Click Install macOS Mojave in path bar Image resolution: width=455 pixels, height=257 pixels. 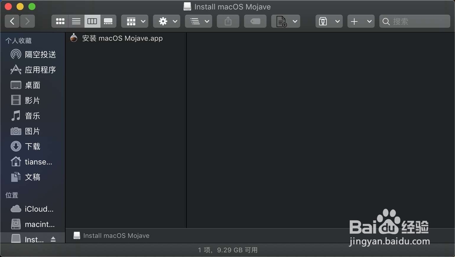click(112, 236)
